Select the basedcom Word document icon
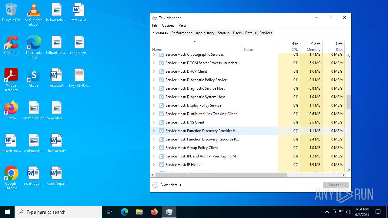This screenshot has height=218, width=388. click(x=11, y=143)
